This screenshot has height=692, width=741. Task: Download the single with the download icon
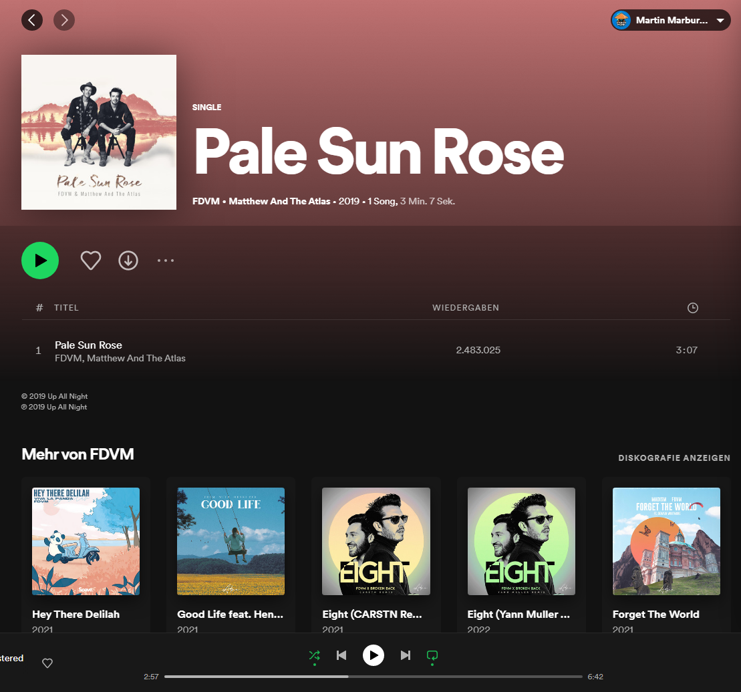(128, 261)
